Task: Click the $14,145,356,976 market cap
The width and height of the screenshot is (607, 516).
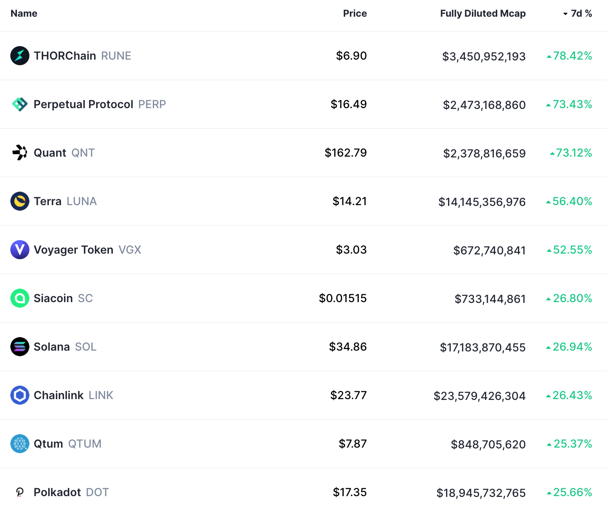Action: point(482,202)
